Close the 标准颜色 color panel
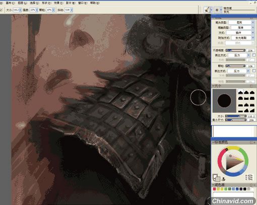 (x=252, y=143)
